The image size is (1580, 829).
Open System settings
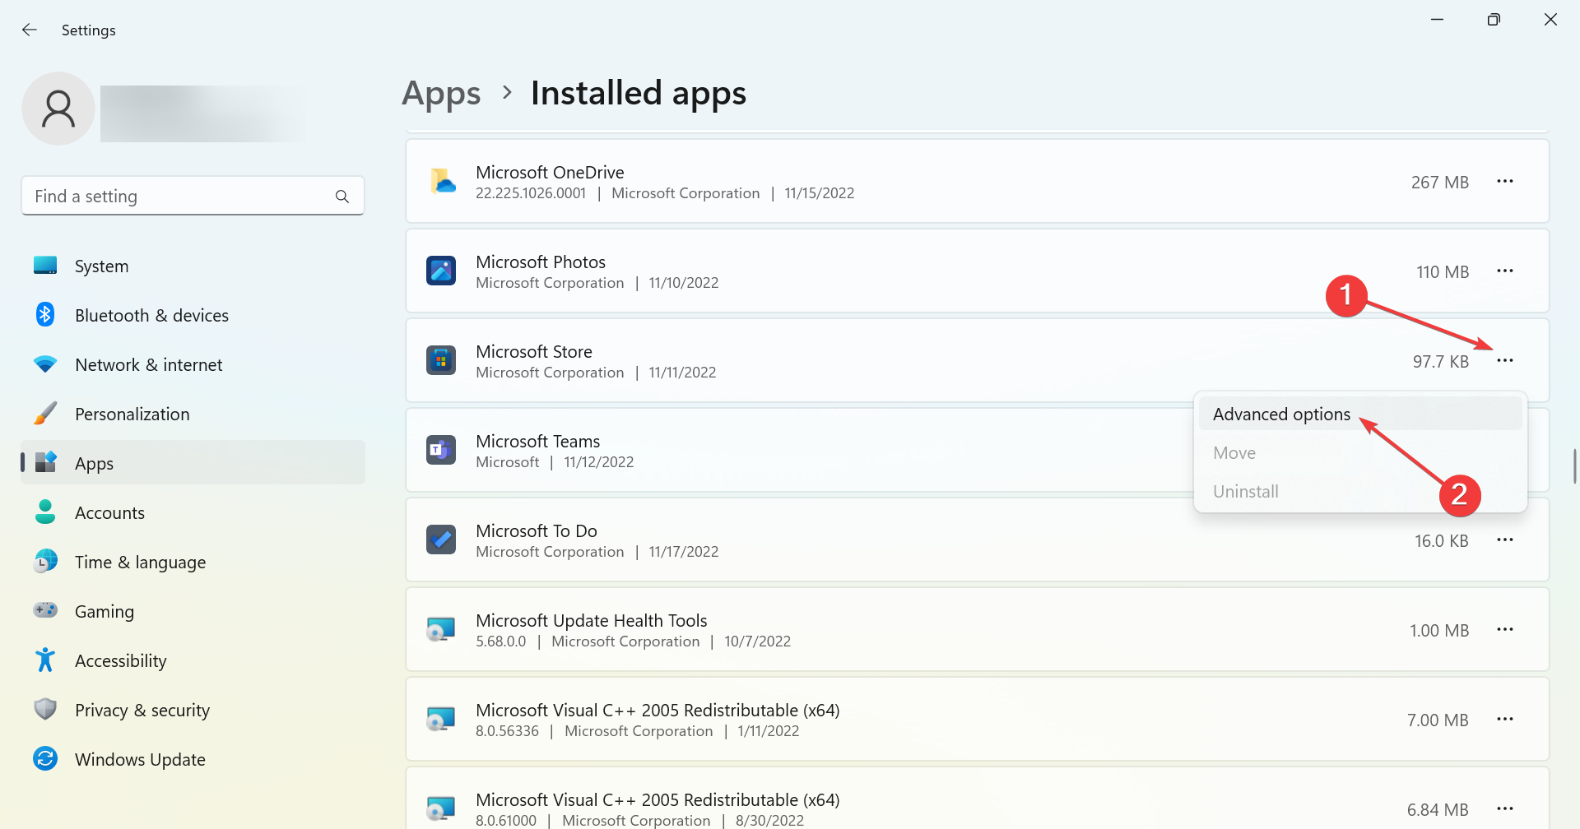193,266
